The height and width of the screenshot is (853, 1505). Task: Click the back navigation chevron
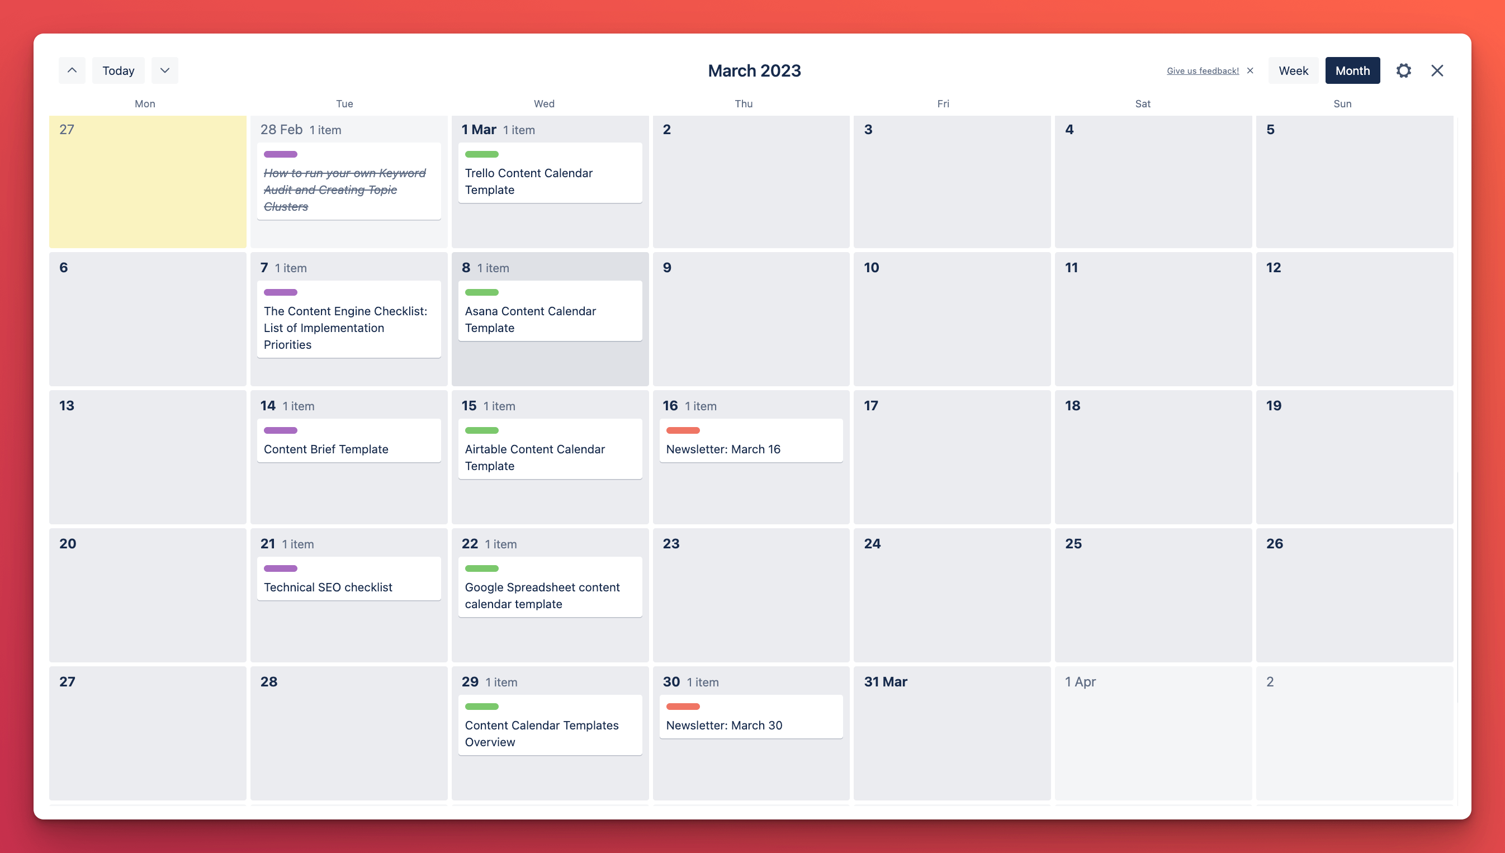72,70
